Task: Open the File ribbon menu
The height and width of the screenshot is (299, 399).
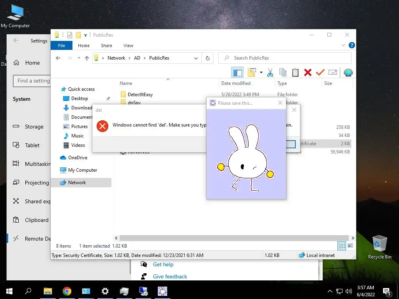Action: (x=62, y=46)
